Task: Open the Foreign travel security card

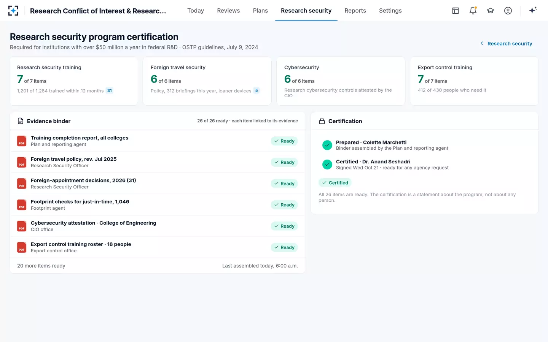Action: pyautogui.click(x=207, y=81)
